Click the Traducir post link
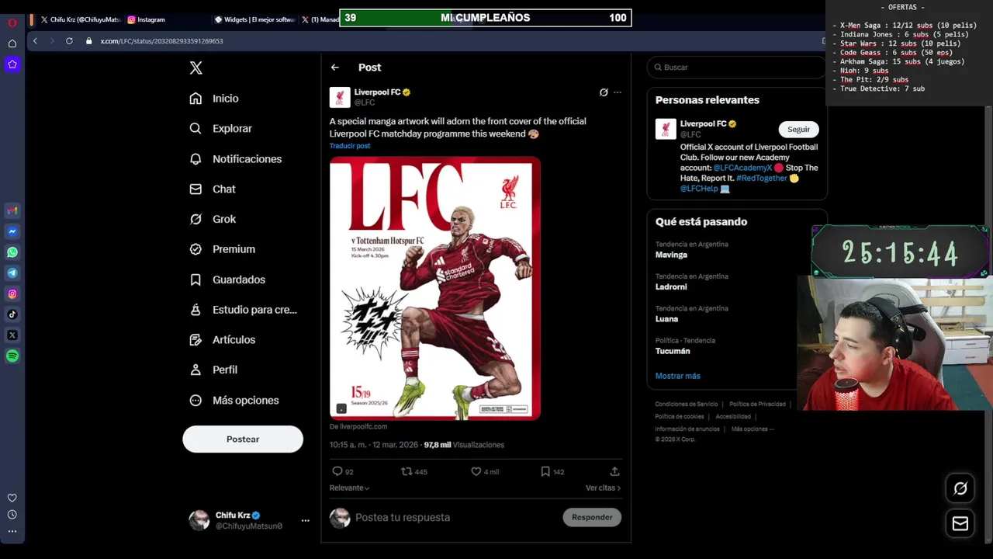The width and height of the screenshot is (993, 559). (350, 146)
